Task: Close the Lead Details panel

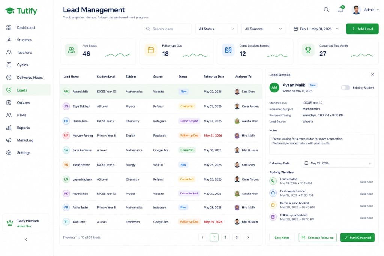Action: tap(372, 74)
